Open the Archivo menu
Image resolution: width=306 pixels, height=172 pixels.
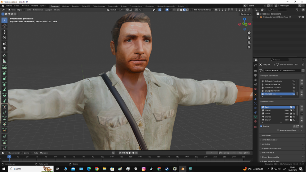pyautogui.click(x=8, y=6)
